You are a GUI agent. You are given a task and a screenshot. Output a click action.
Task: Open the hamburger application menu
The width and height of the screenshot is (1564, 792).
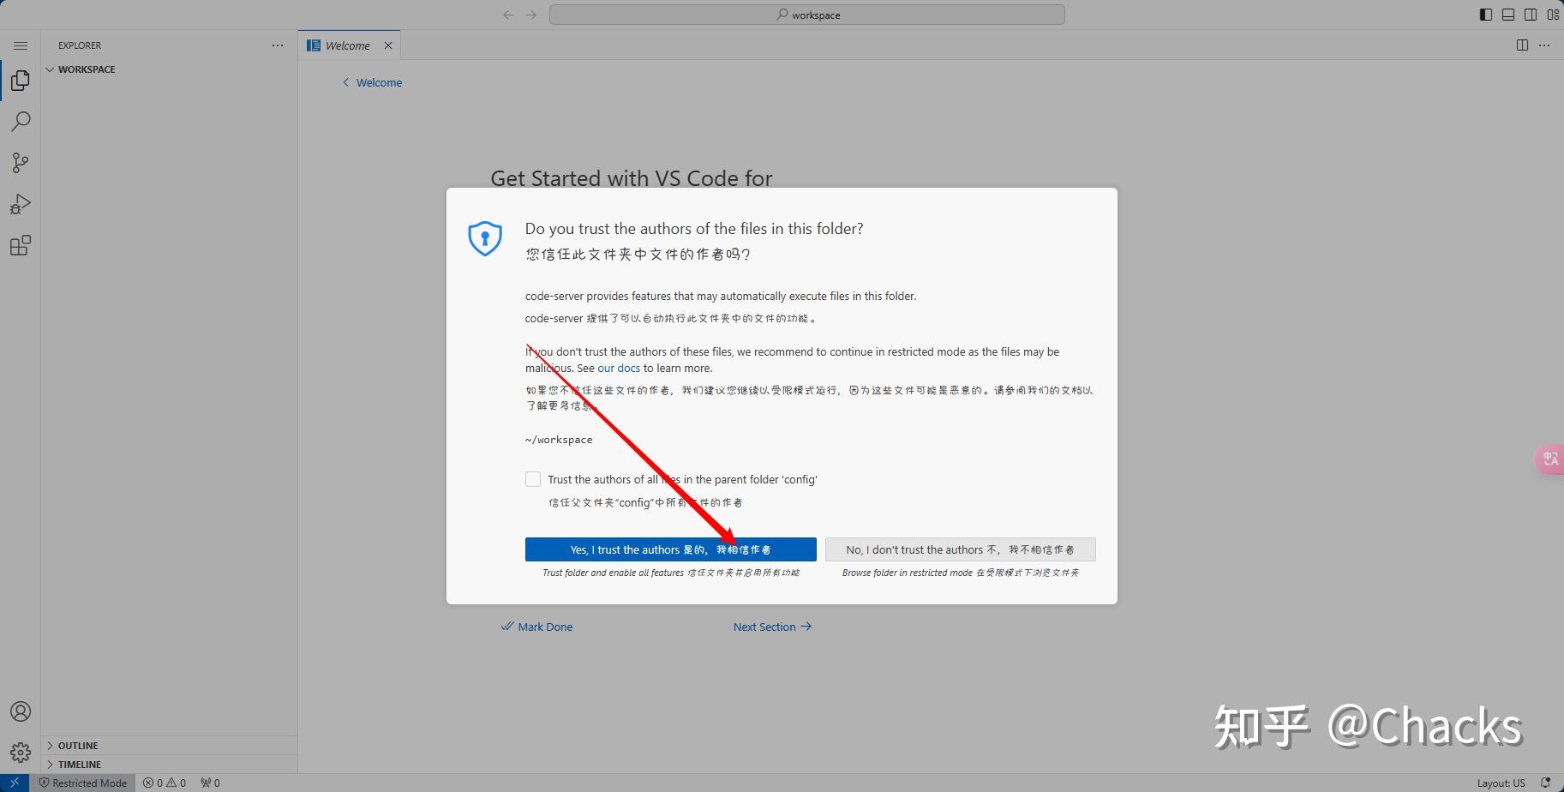point(21,45)
